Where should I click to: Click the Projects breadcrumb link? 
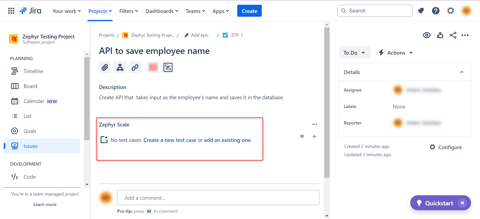107,35
